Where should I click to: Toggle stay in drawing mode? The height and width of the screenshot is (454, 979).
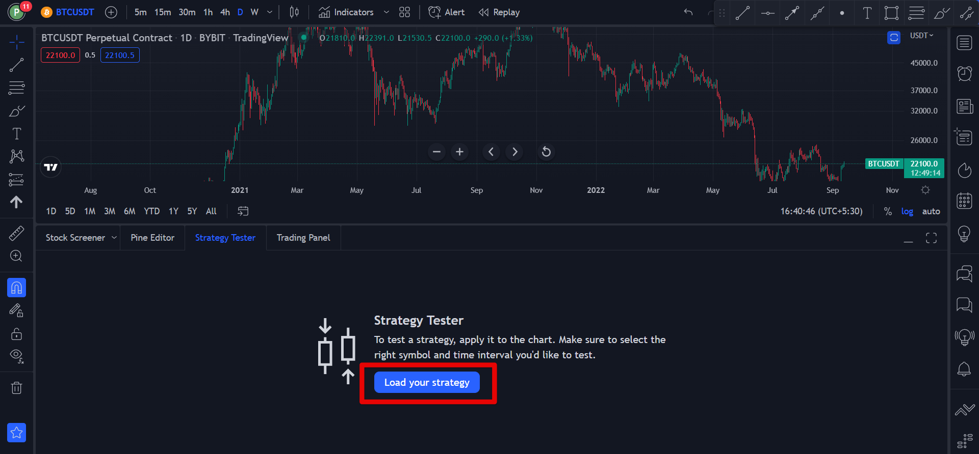[x=16, y=310]
